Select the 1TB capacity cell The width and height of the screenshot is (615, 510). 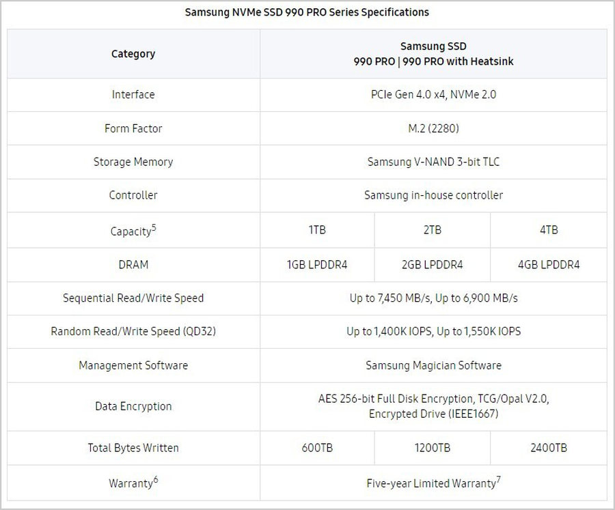(317, 230)
